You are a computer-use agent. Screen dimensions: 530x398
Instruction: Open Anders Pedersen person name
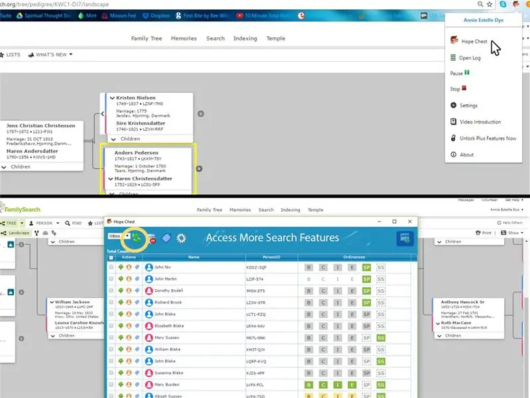(x=136, y=153)
